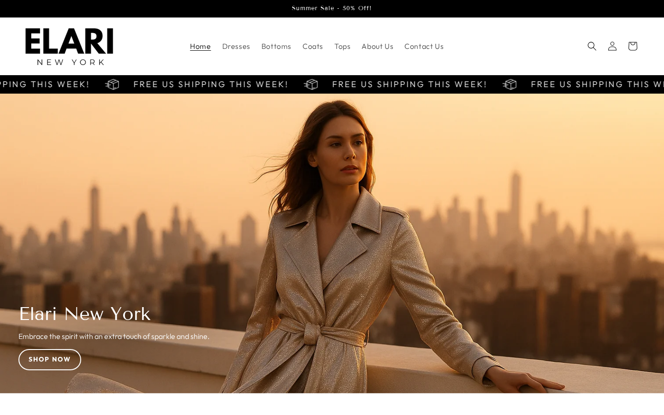Click the Summer Sale announcement text
Viewport: 664px width, 415px height.
tap(332, 8)
